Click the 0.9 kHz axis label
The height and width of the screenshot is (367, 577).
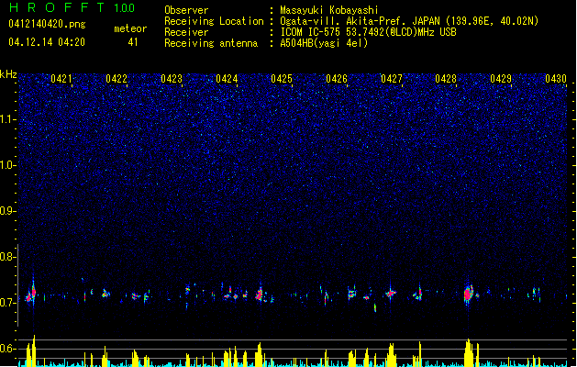point(8,211)
